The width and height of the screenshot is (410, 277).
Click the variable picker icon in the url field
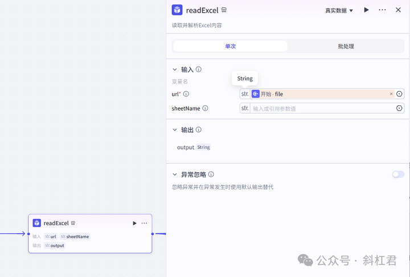tap(399, 94)
